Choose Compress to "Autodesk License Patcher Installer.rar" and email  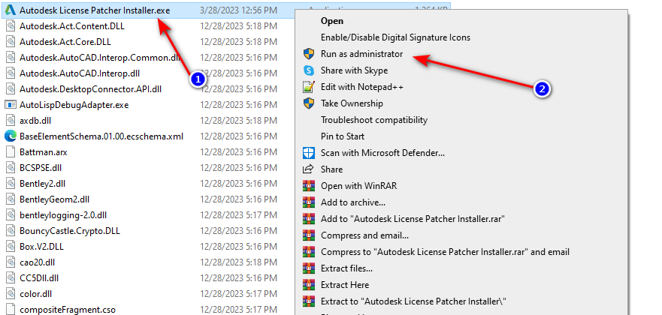click(x=445, y=252)
